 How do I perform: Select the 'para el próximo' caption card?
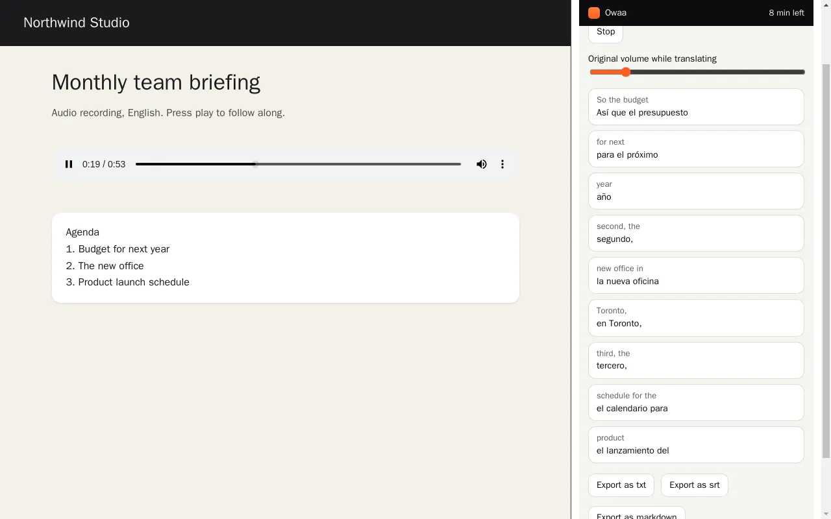[x=696, y=149]
